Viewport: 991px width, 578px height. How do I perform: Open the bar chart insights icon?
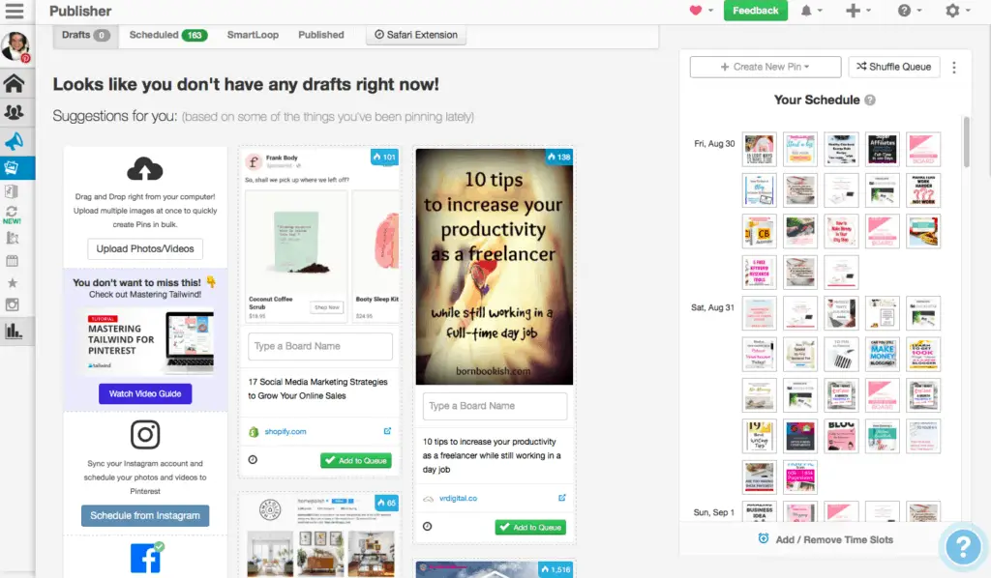[14, 331]
